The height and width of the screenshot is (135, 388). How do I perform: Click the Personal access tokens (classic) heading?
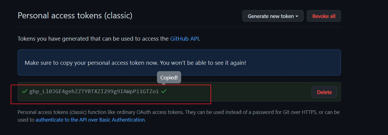coord(75,16)
